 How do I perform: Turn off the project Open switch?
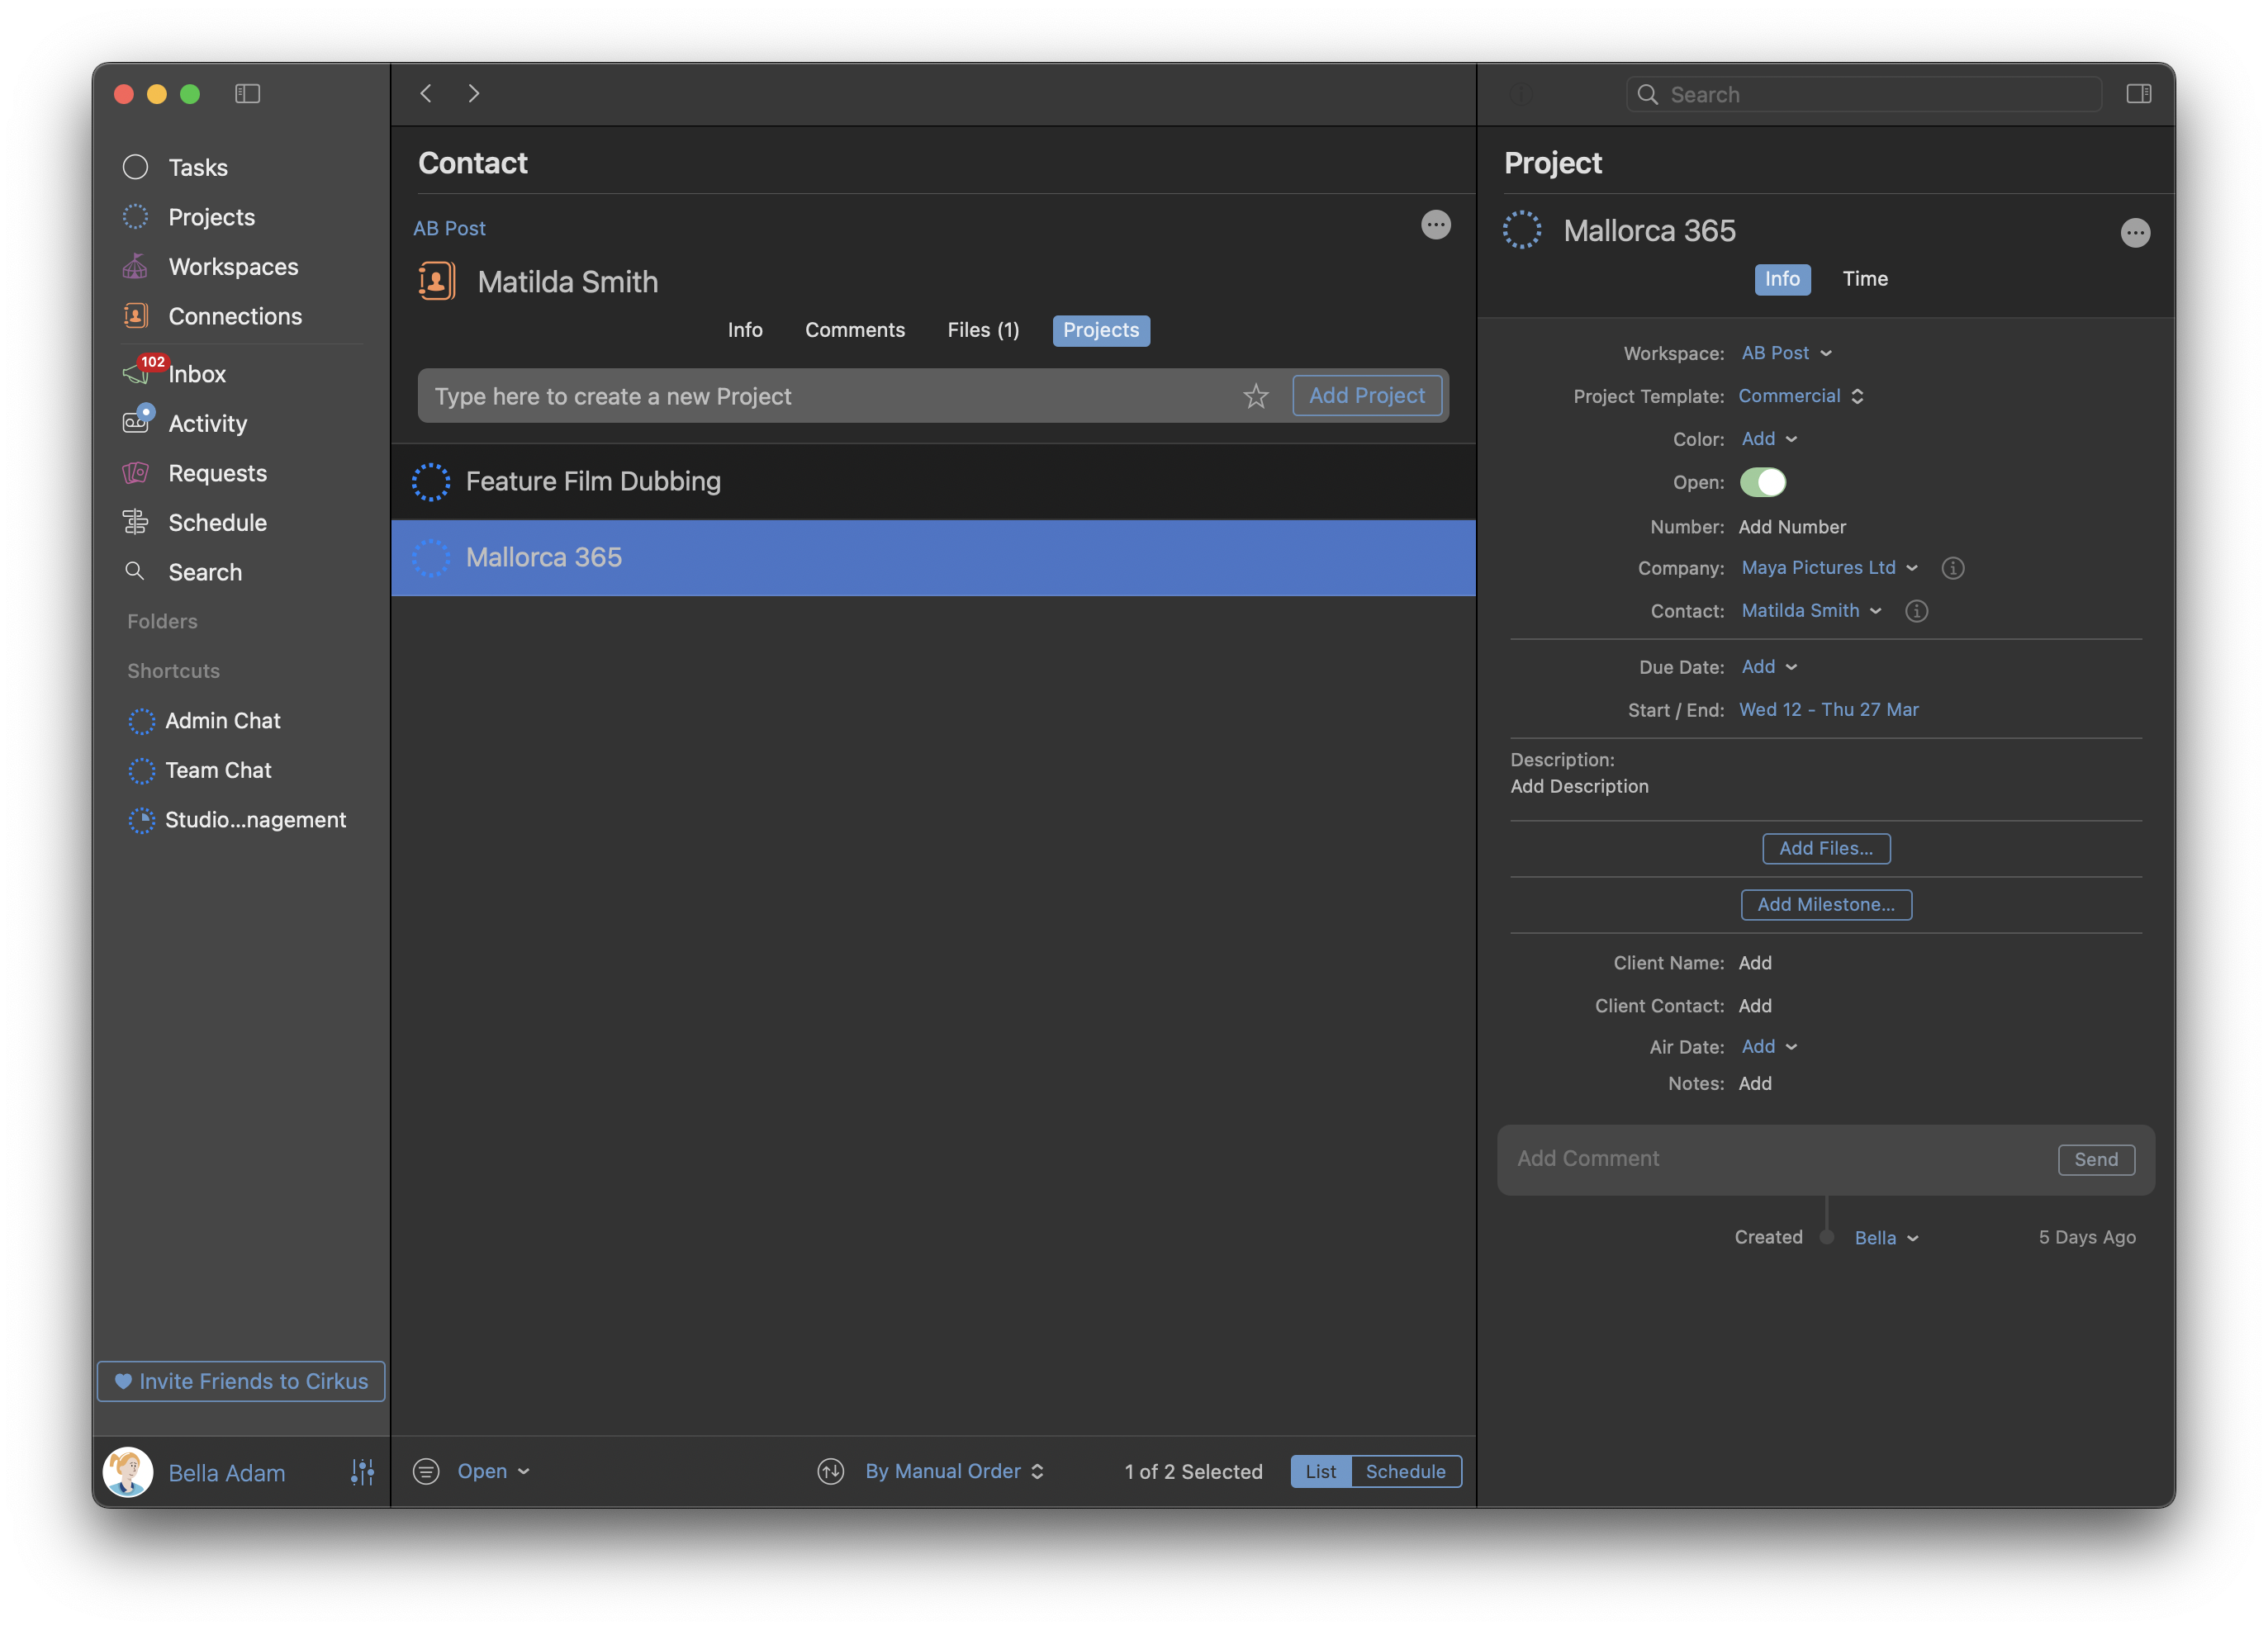pos(1762,483)
